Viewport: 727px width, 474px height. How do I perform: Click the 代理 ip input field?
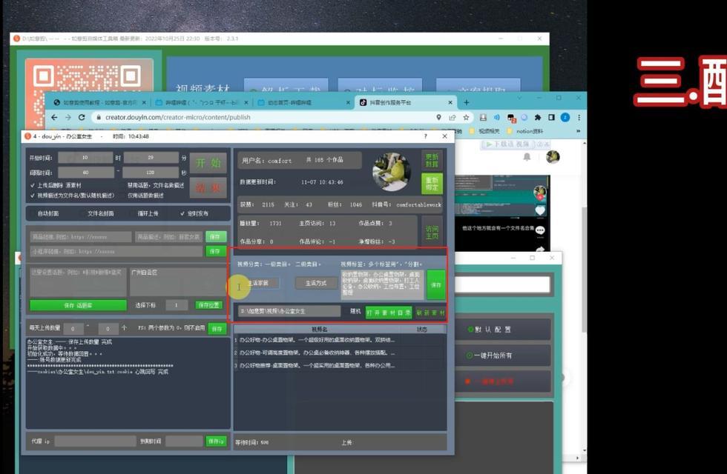click(x=95, y=441)
